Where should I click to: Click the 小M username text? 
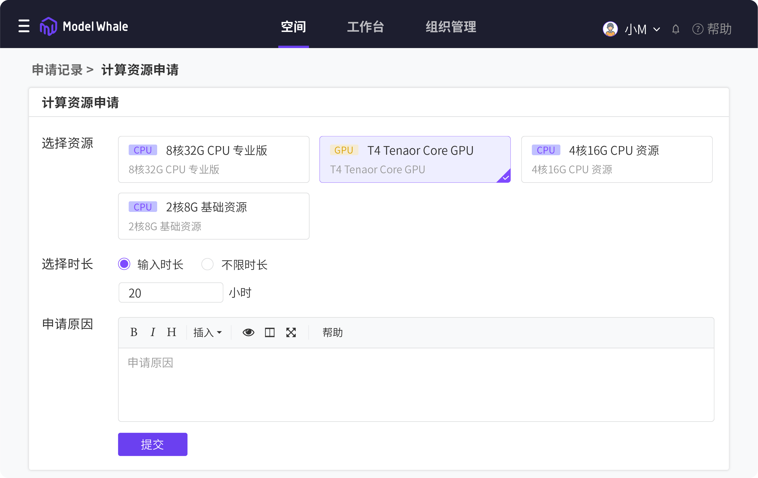(x=636, y=29)
